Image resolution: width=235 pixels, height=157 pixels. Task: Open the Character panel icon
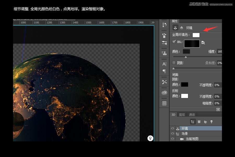pos(164,64)
